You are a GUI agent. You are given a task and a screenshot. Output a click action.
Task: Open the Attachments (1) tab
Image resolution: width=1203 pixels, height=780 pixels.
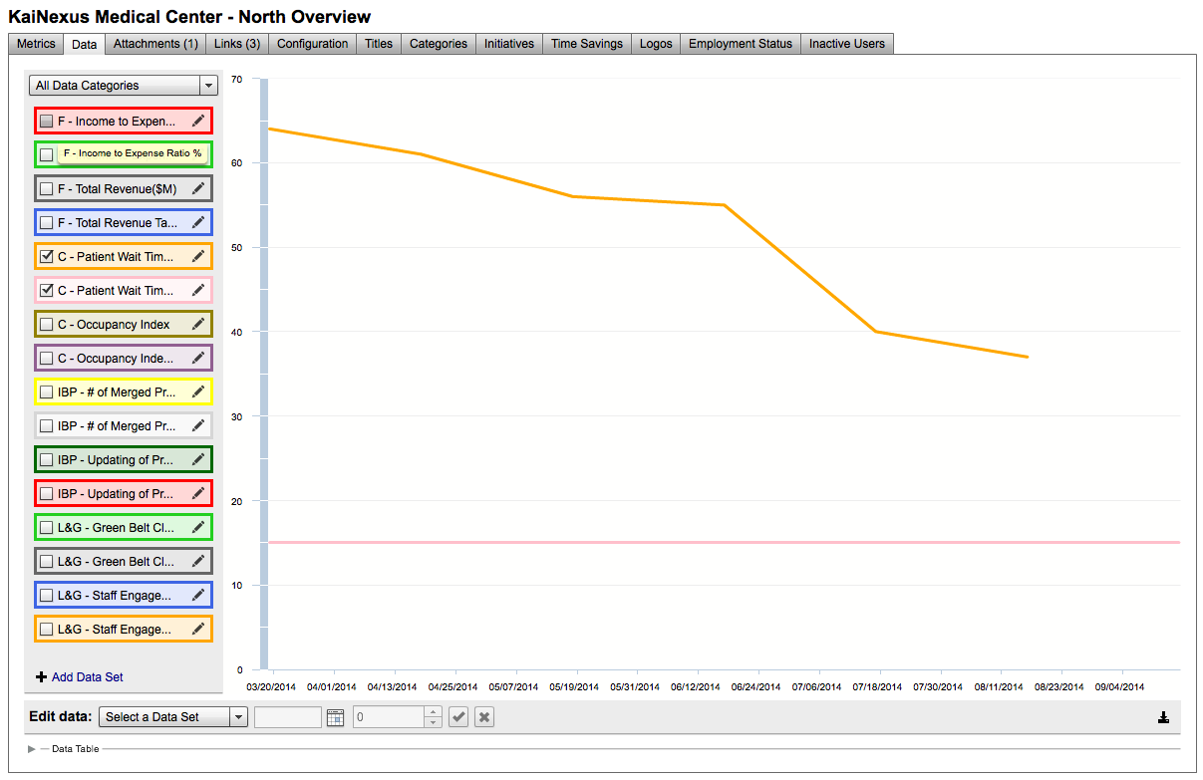point(155,44)
